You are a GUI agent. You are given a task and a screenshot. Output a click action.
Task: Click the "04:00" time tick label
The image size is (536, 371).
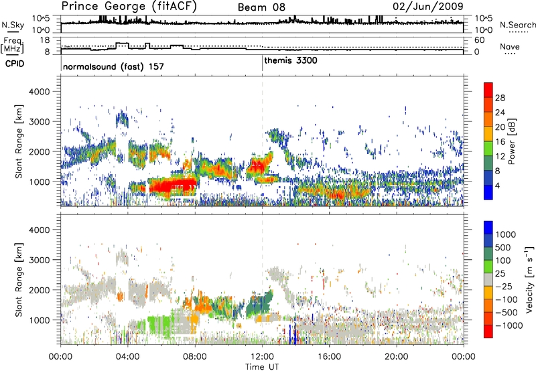tap(128, 357)
